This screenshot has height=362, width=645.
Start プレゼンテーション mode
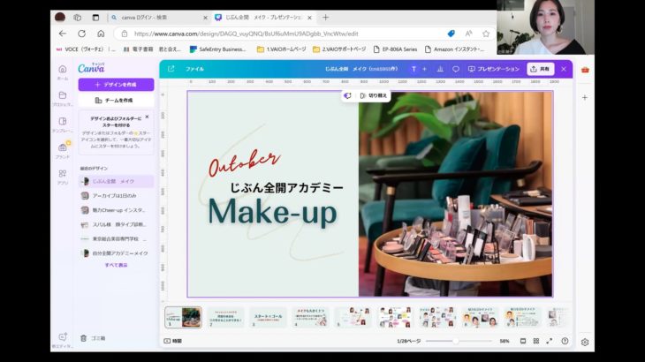494,69
